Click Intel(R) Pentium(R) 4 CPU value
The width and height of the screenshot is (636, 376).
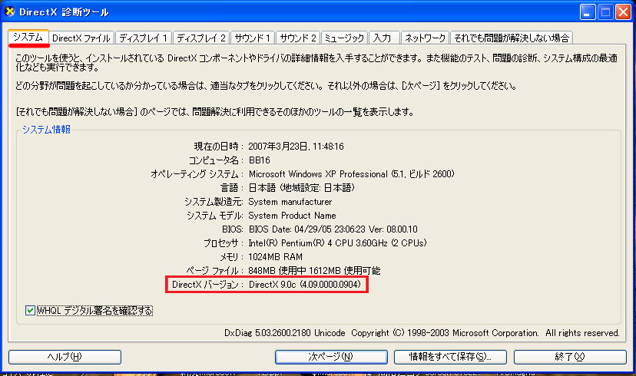click(337, 242)
